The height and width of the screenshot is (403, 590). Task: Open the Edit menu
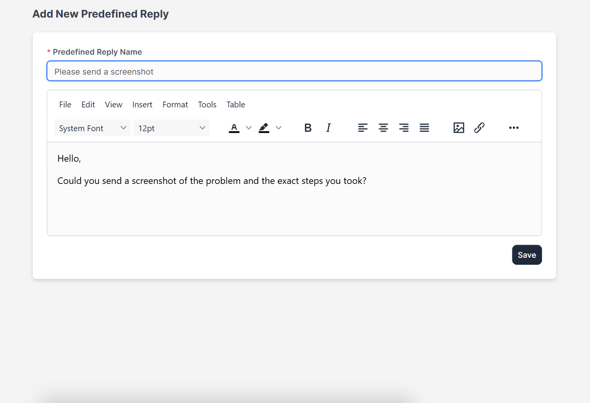[x=88, y=105]
